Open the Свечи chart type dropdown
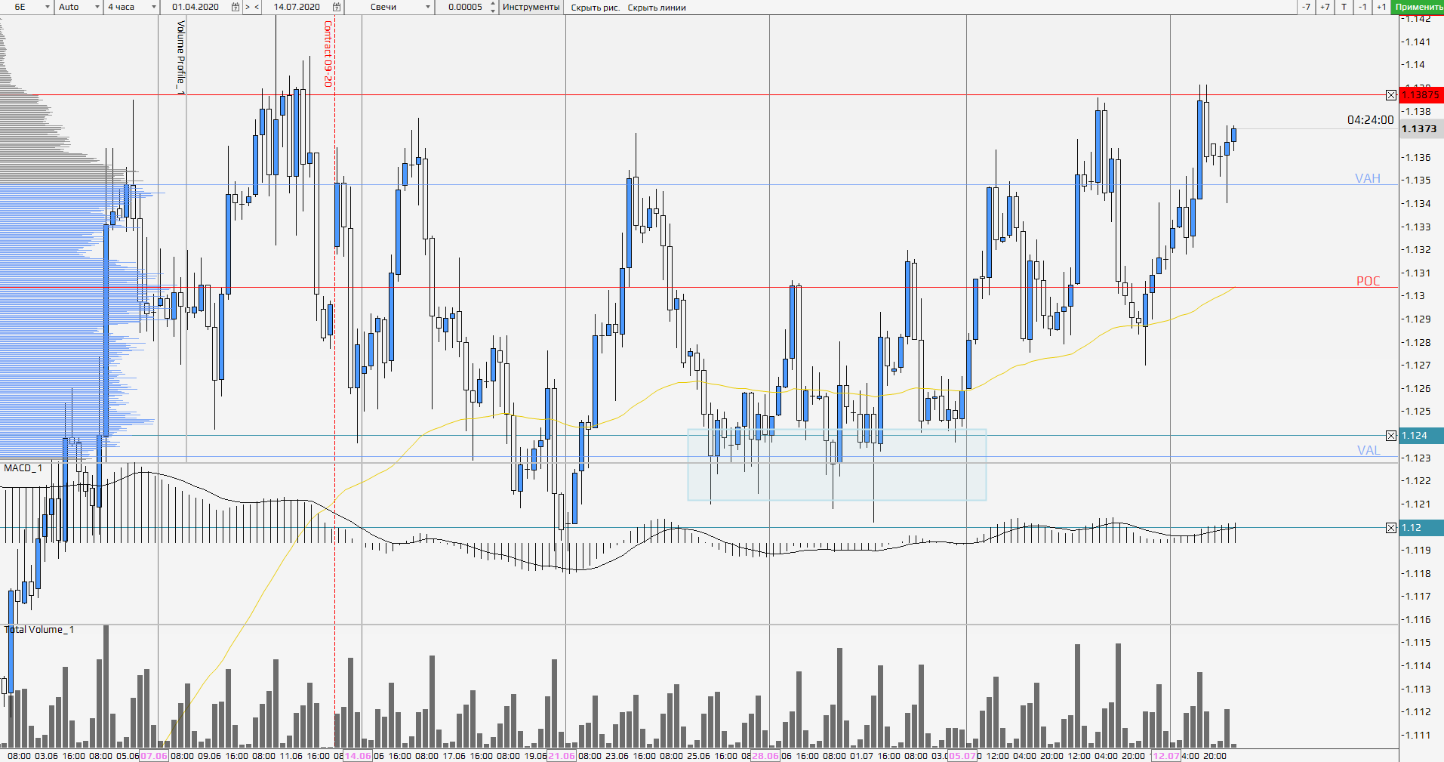 pyautogui.click(x=428, y=7)
